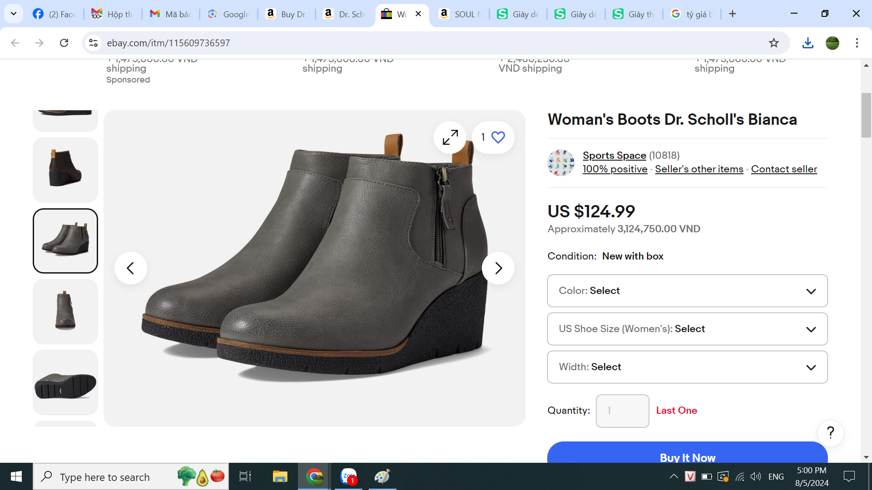The image size is (872, 490).
Task: Open the US Shoe Size dropdown
Action: 687,329
